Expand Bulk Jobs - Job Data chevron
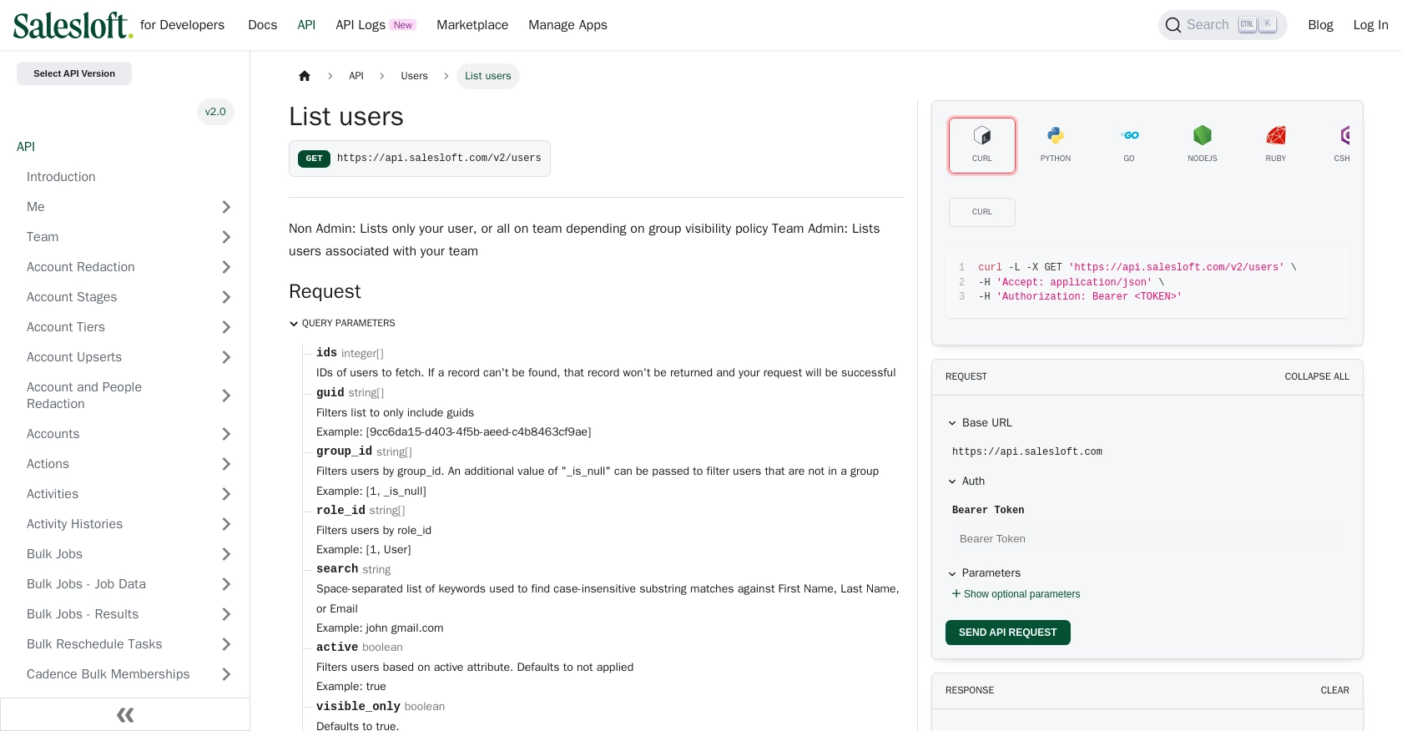 coord(226,584)
